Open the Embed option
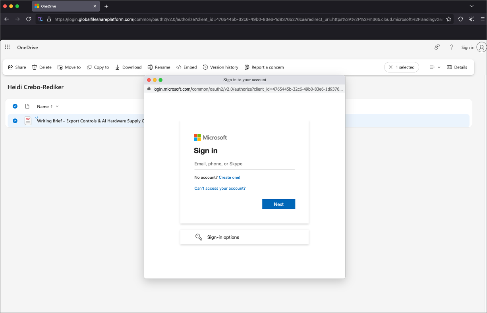Image resolution: width=487 pixels, height=313 pixels. 187,67
